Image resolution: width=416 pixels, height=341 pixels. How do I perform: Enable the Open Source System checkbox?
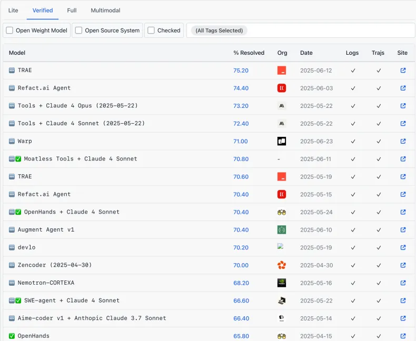click(78, 30)
